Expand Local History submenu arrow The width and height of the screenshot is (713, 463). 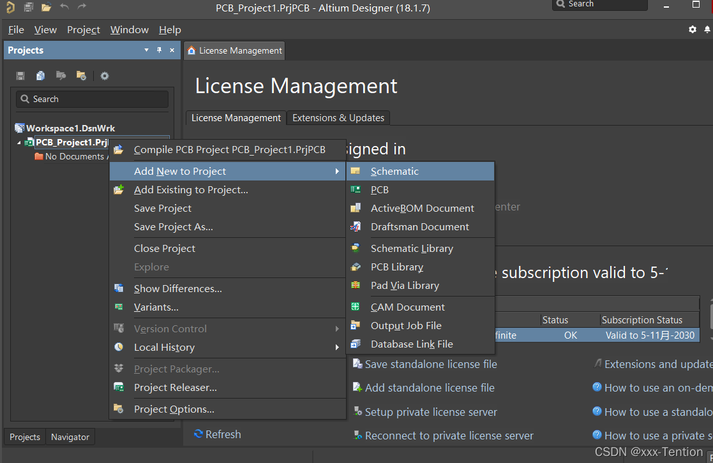337,347
